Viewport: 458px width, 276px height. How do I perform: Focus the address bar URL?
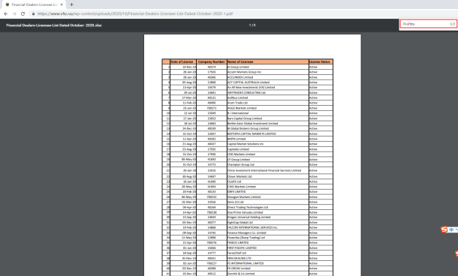click(x=135, y=13)
